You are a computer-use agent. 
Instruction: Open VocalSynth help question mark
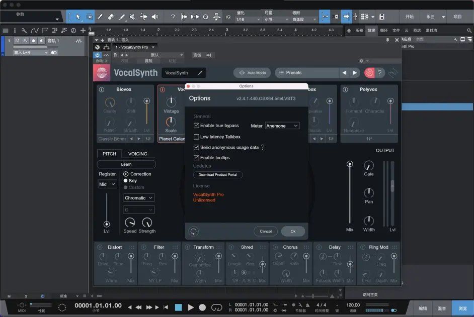pyautogui.click(x=380, y=73)
